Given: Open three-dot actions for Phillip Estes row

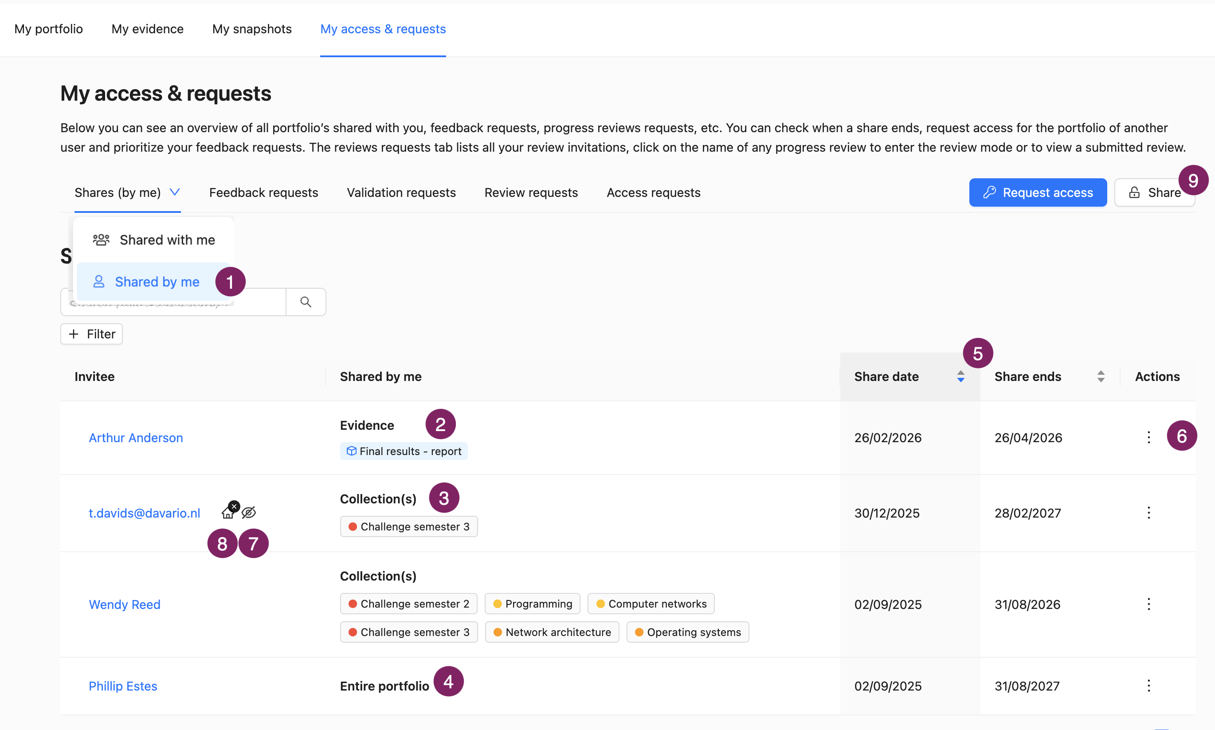Looking at the screenshot, I should coord(1148,686).
